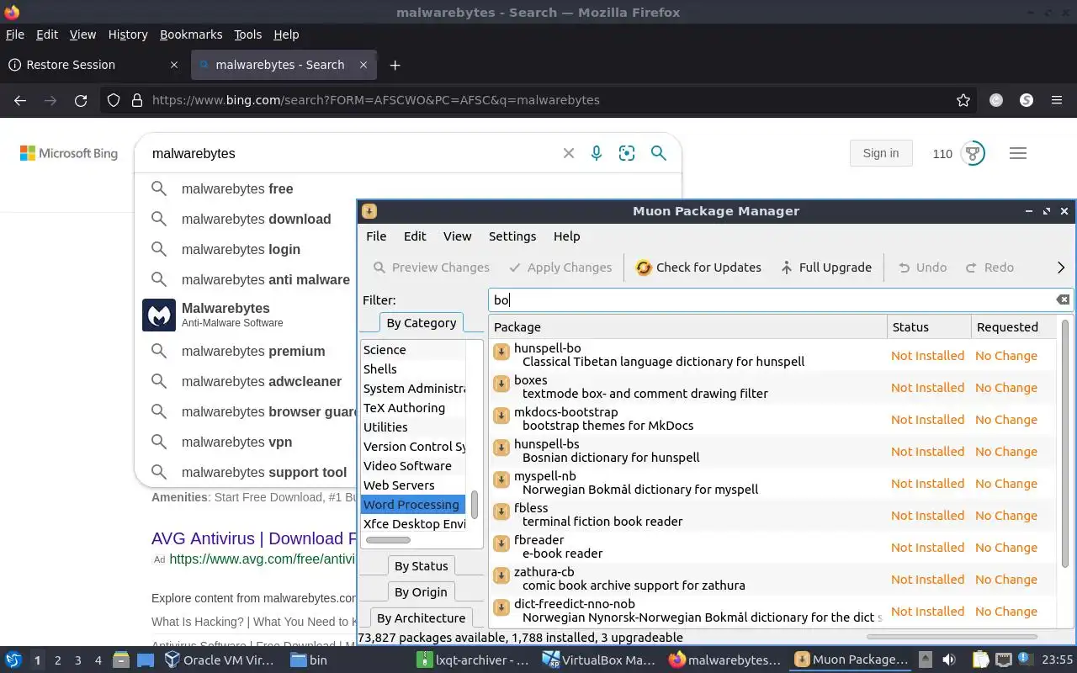This screenshot has height=673, width=1077.
Task: Select suggestion 'malwarebytes vpn'
Action: [237, 442]
